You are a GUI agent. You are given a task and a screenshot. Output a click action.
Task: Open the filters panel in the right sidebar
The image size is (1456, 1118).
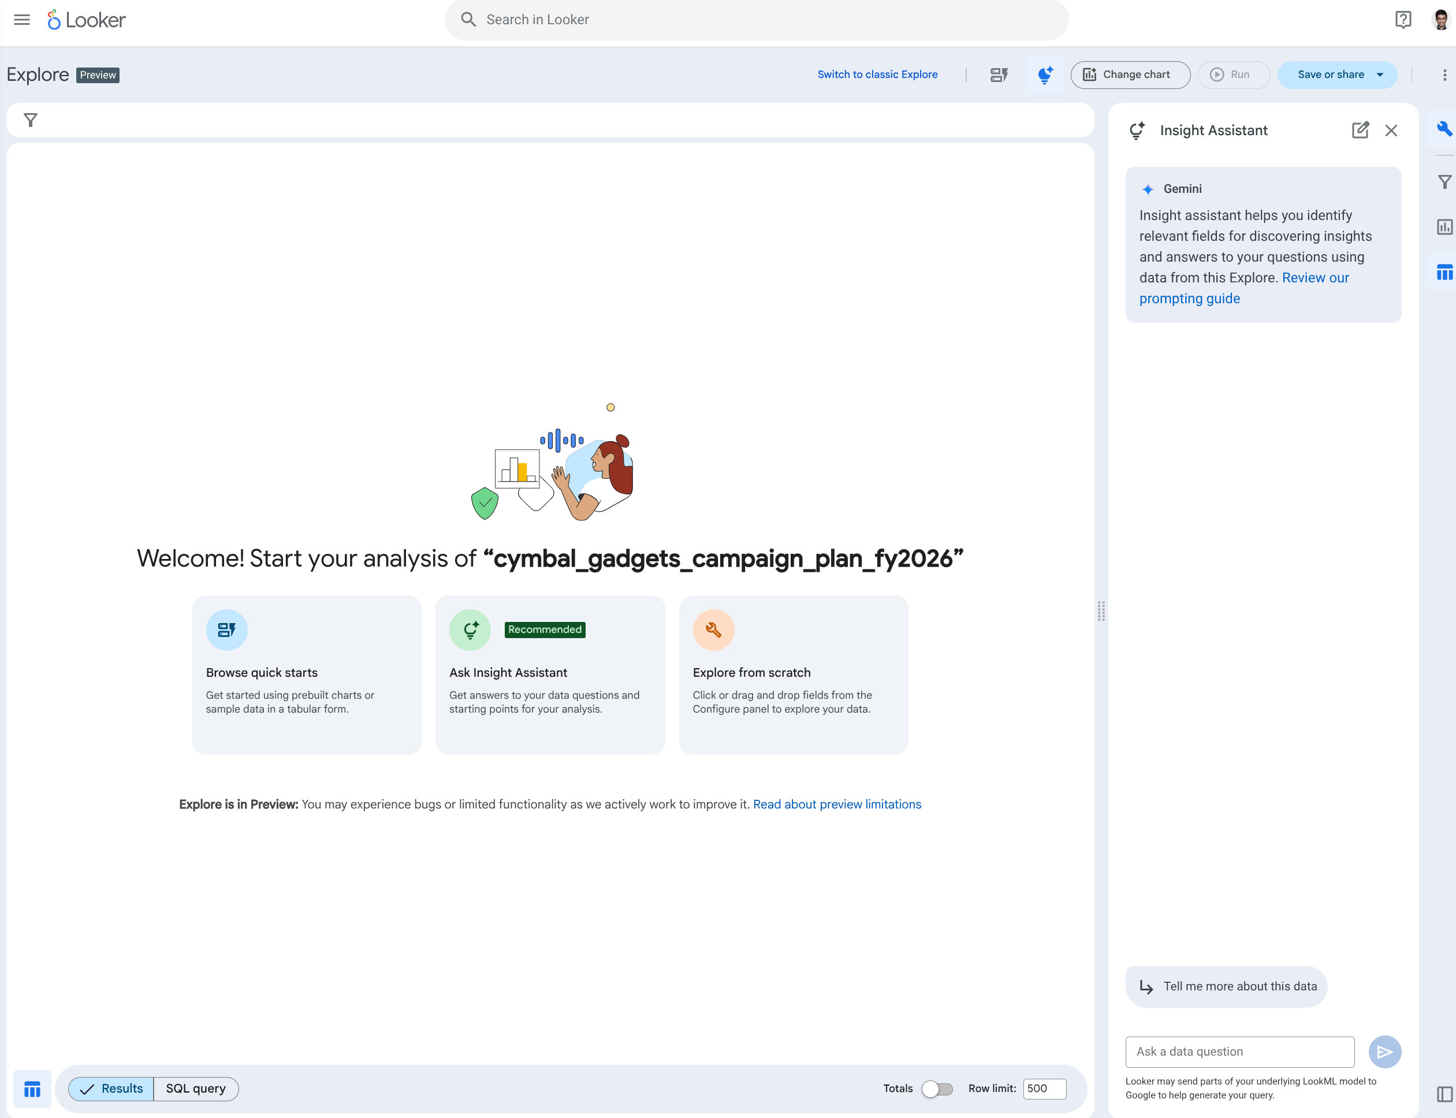[1444, 181]
